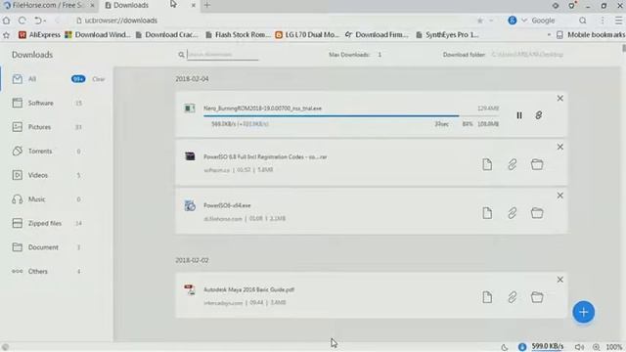
Task: Change Max Downloads value
Action: pos(380,55)
